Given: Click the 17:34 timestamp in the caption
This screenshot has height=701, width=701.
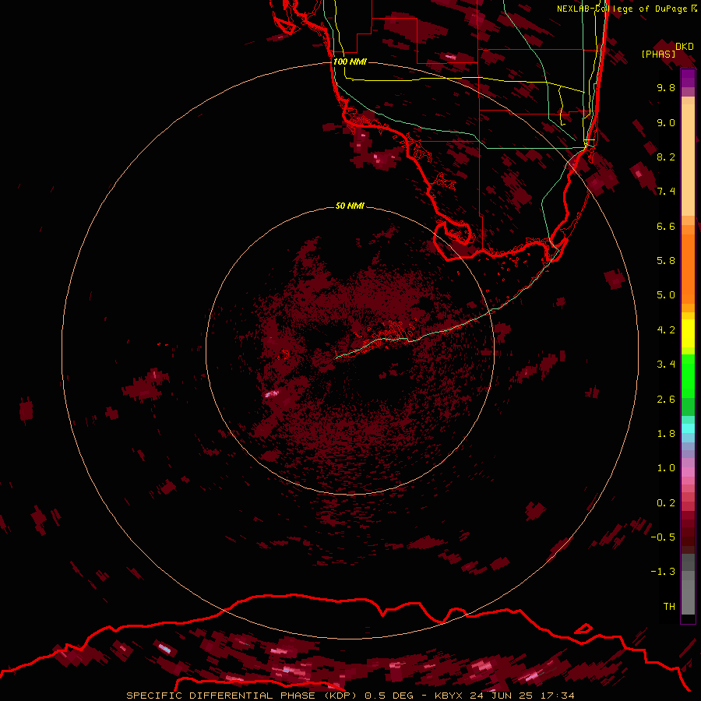Looking at the screenshot, I should point(557,696).
